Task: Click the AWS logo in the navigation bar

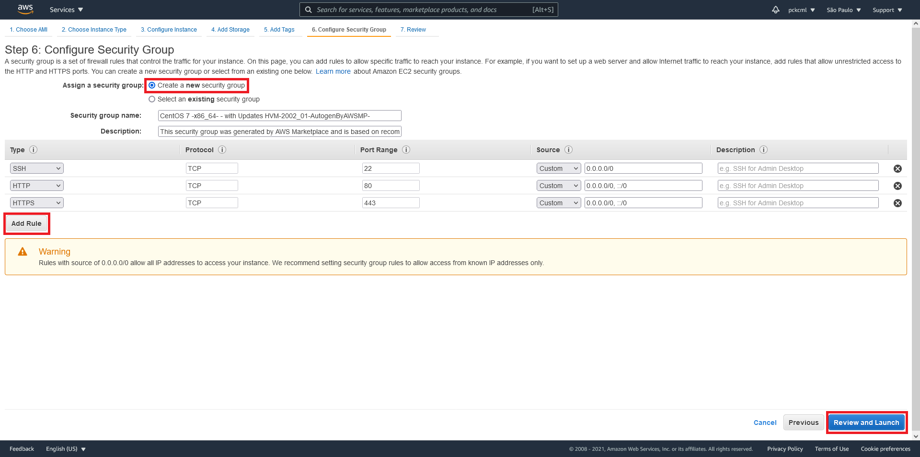Action: 25,9
